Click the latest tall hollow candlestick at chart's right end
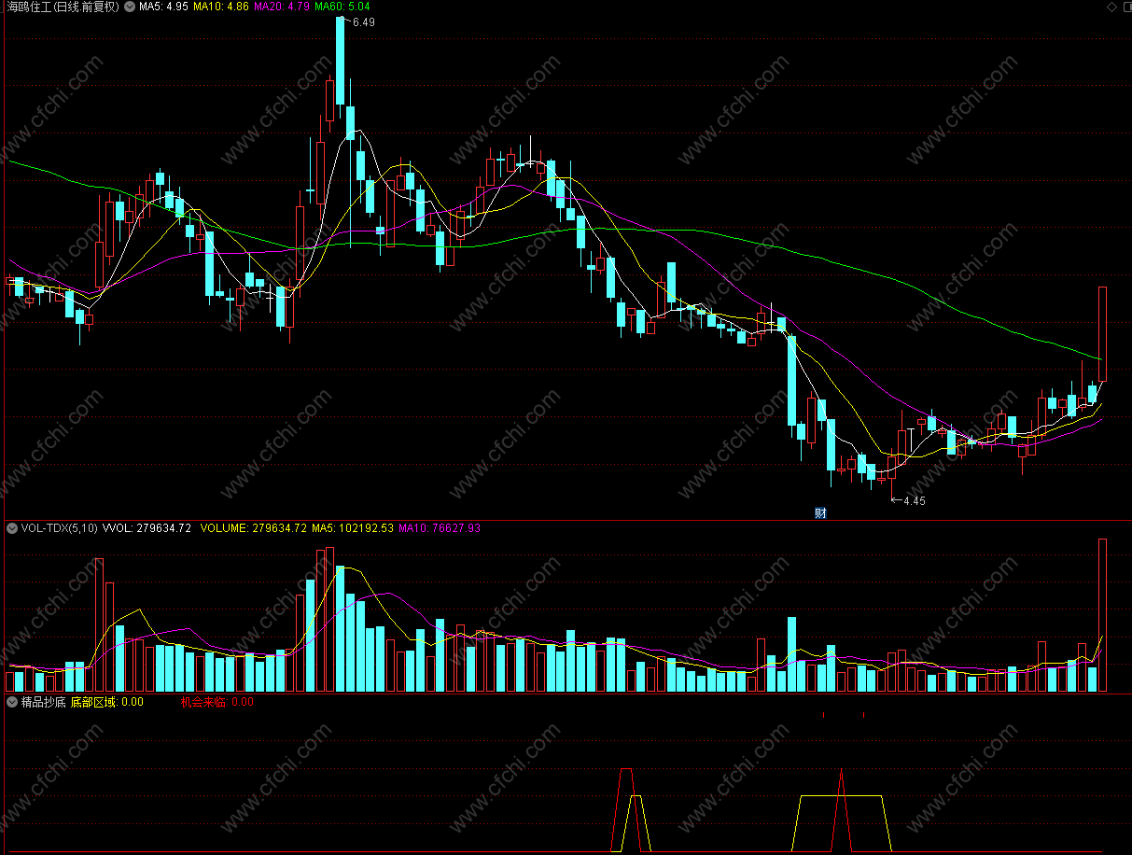 pos(1102,333)
